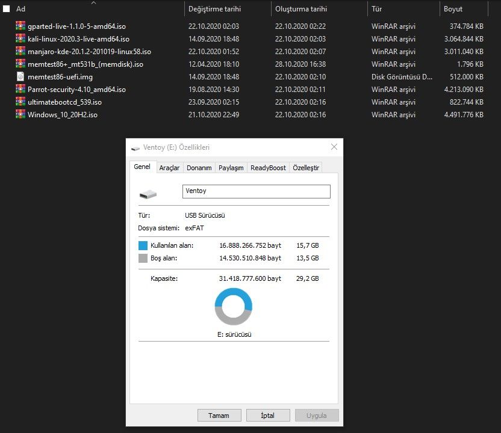The image size is (501, 433).
Task: Confirm with the Tamam button
Action: pos(219,416)
